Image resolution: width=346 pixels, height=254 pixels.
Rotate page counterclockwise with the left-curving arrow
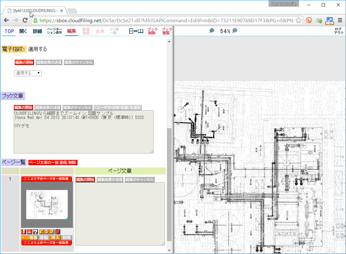point(41,232)
